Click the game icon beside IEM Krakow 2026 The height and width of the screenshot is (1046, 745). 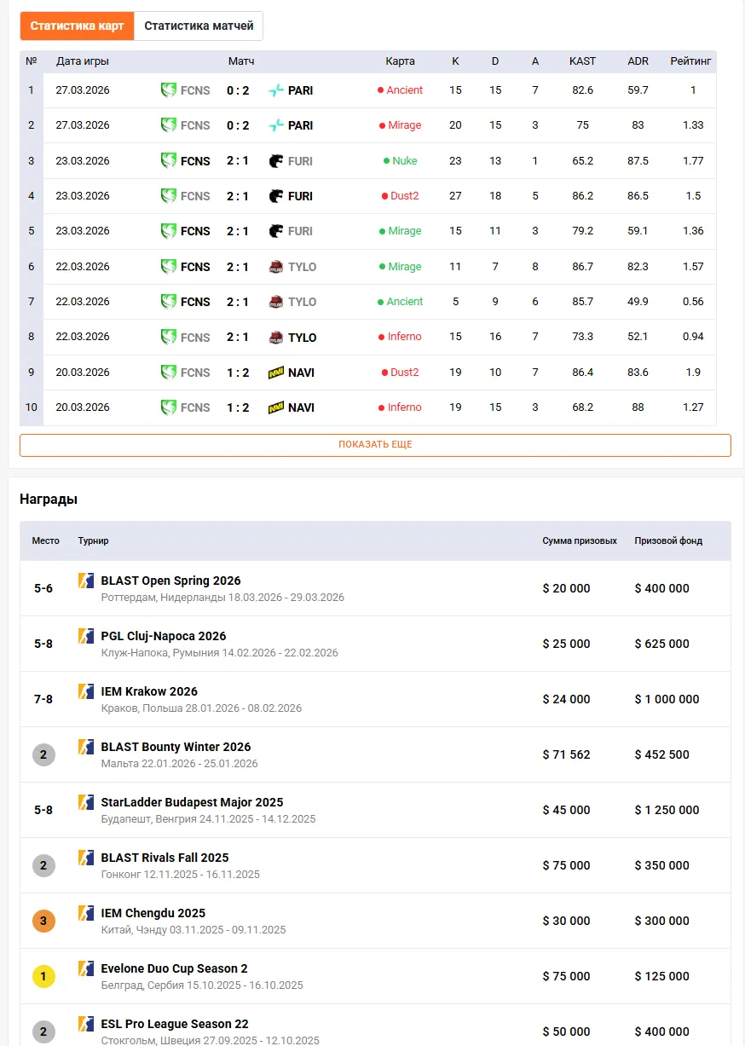pos(86,691)
